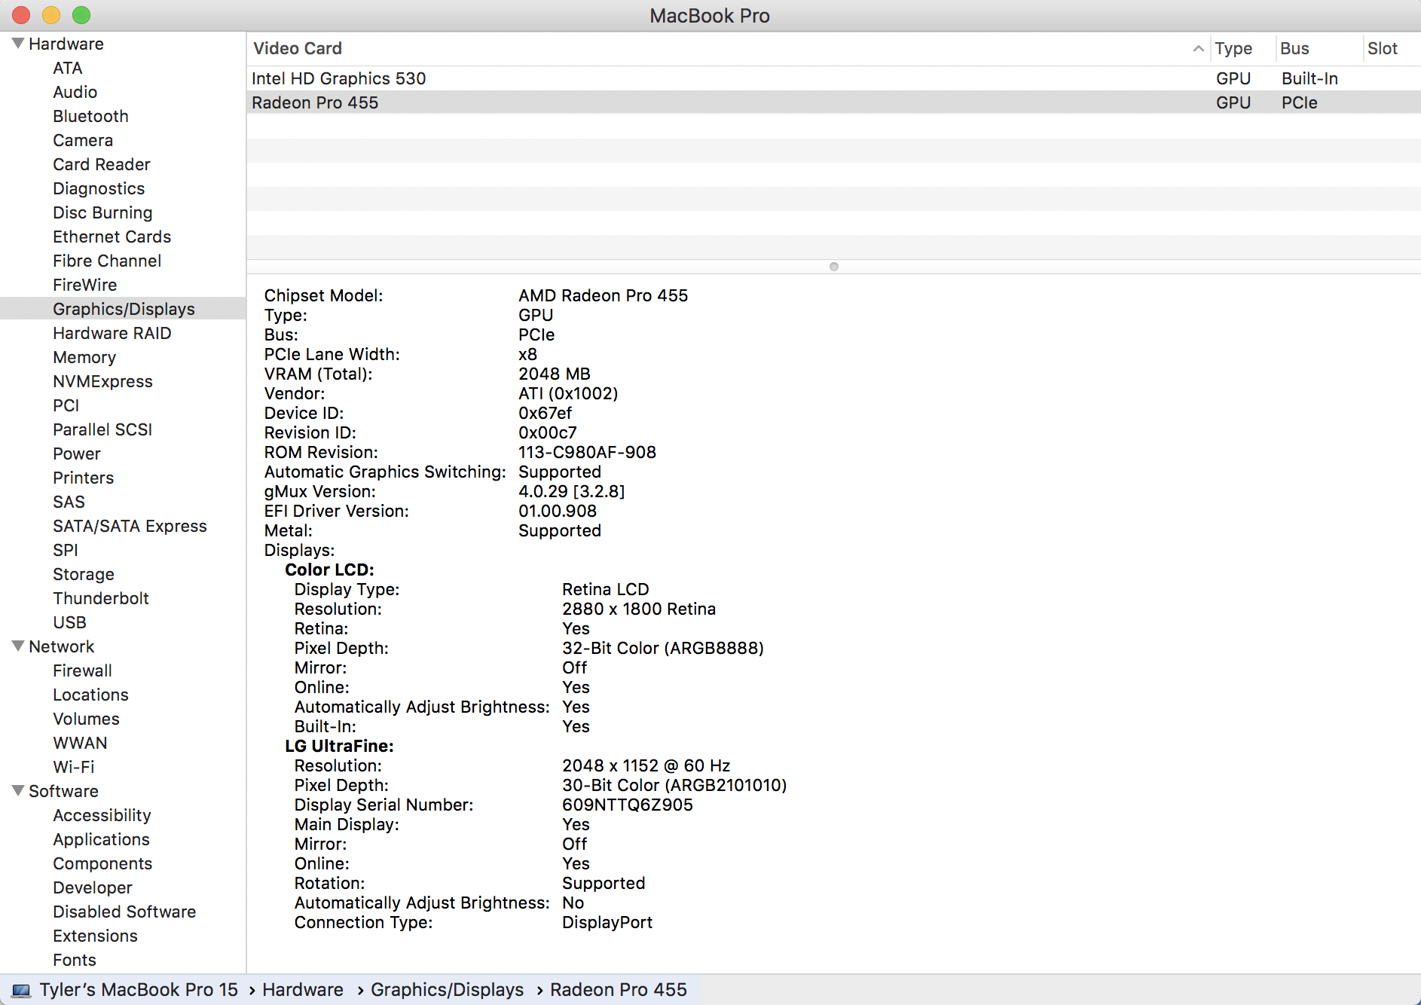Select Thunderbolt in the sidebar

tap(101, 598)
